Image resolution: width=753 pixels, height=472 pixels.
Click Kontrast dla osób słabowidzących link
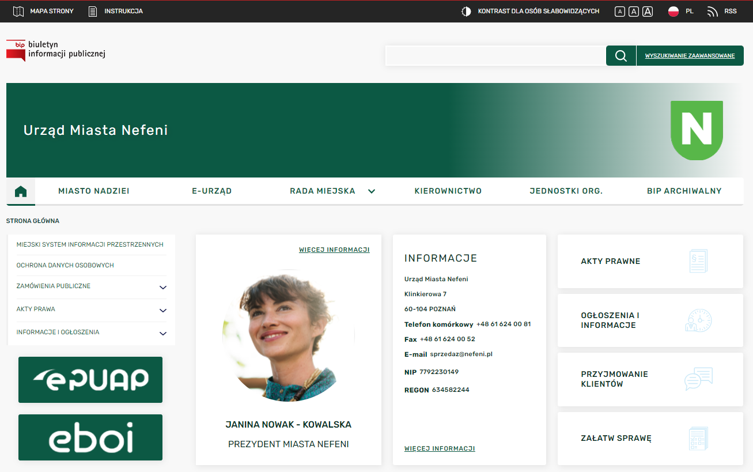(x=539, y=12)
